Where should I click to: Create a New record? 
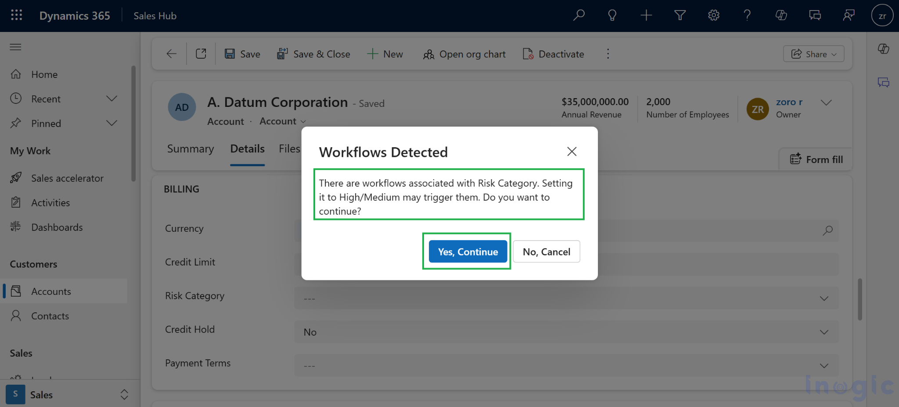click(385, 54)
